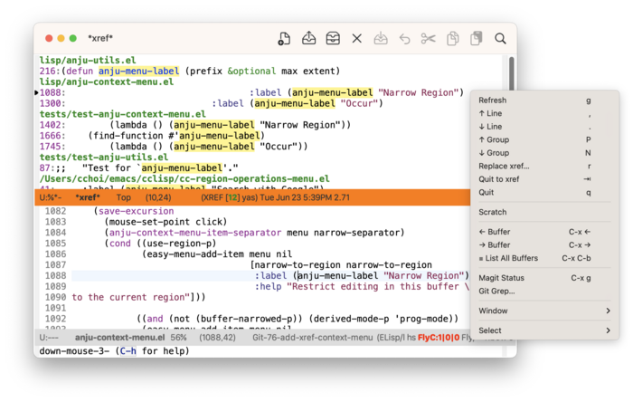Image resolution: width=633 pixels, height=402 pixels.
Task: Open xref result line 1402 lambda
Action: [195, 125]
